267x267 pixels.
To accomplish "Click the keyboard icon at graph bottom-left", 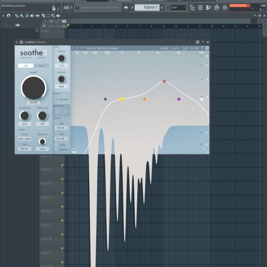I will 74,151.
